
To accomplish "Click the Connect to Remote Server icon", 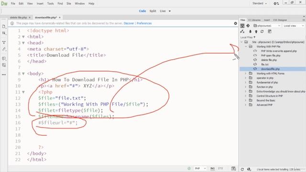I will click(242, 32).
